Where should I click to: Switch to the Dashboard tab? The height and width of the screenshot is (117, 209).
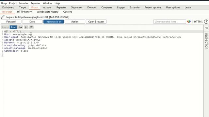8,7
